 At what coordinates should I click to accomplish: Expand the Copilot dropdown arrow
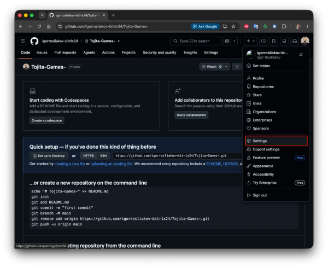pos(235,41)
